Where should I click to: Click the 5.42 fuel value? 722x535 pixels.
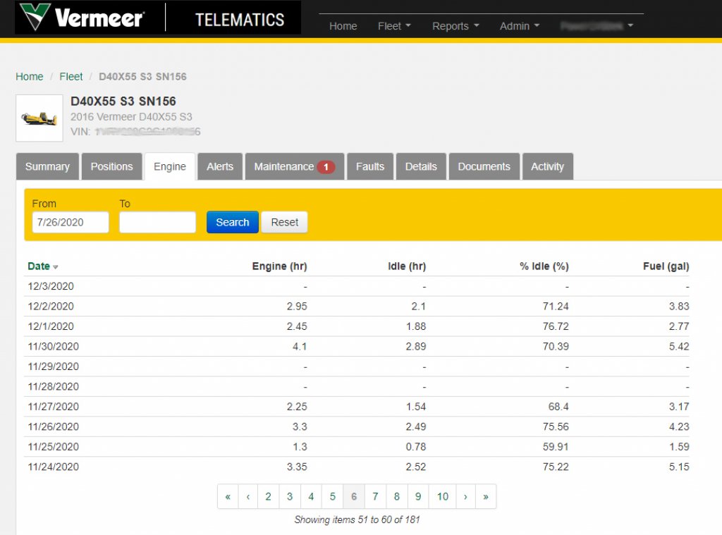pos(679,346)
